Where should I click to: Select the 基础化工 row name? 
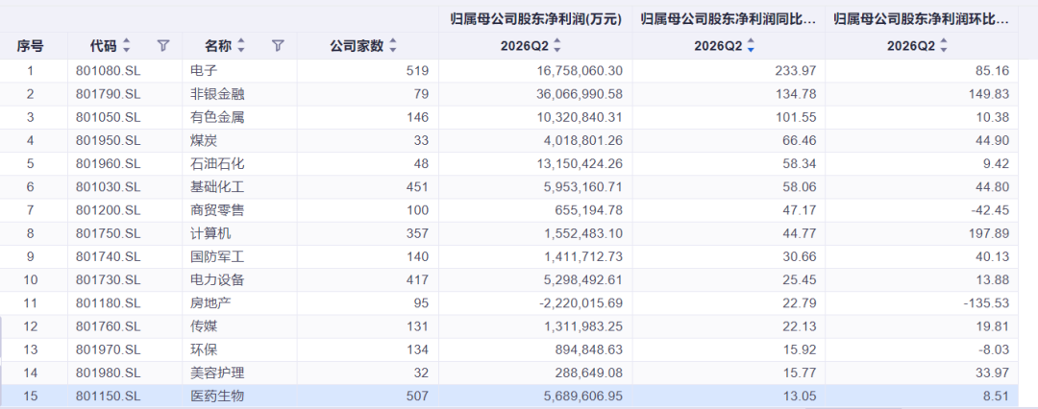[x=217, y=186]
